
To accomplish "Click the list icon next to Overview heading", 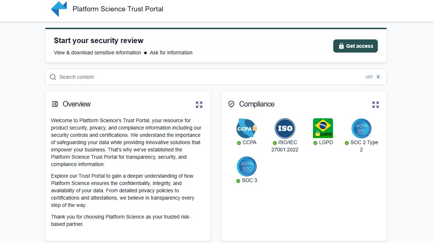I will click(54, 104).
